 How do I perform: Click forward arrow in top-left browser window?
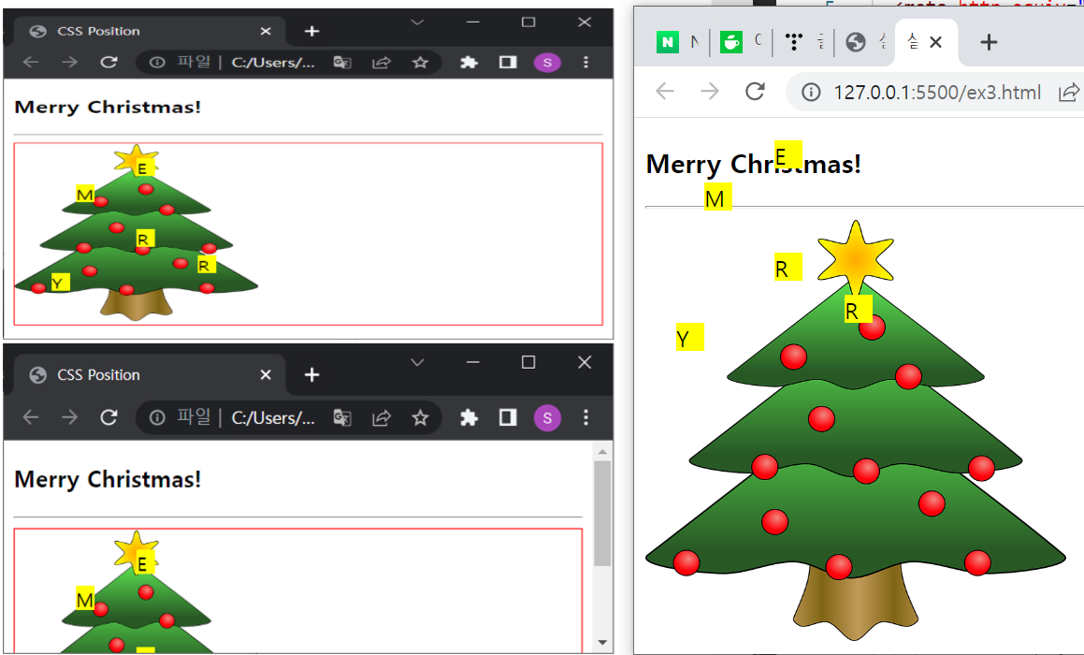click(x=69, y=63)
